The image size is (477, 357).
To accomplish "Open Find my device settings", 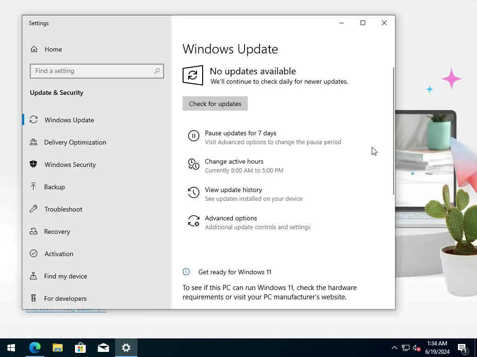I will [97, 276].
